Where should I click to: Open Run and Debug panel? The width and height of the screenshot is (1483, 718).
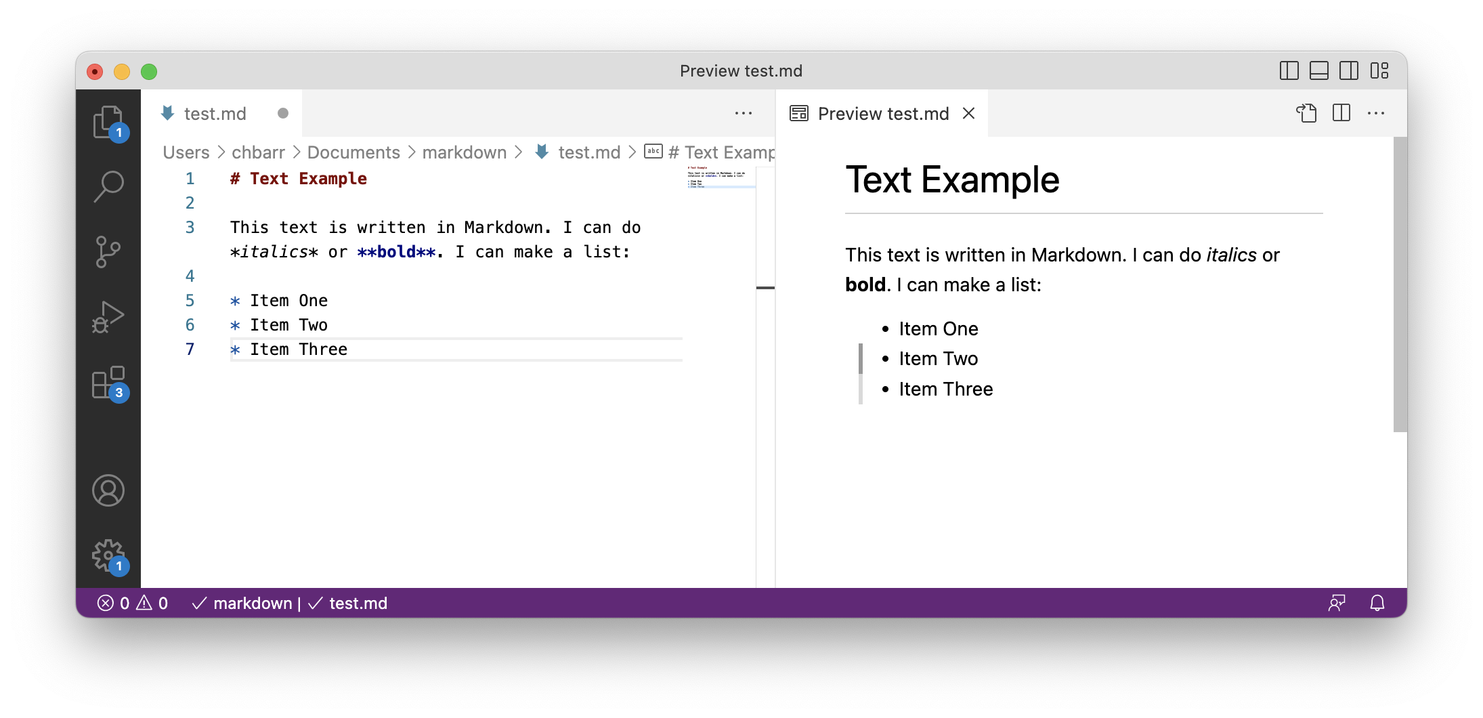(x=108, y=316)
